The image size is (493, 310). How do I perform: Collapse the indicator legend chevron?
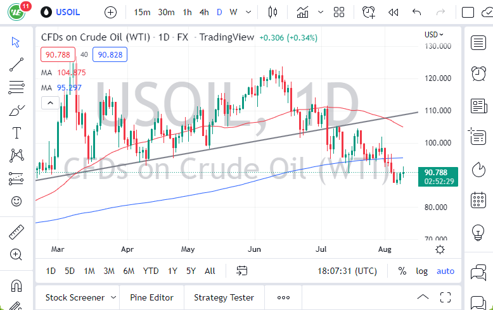48,102
